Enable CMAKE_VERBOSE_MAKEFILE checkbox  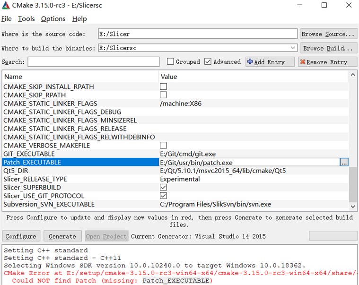coord(163,145)
